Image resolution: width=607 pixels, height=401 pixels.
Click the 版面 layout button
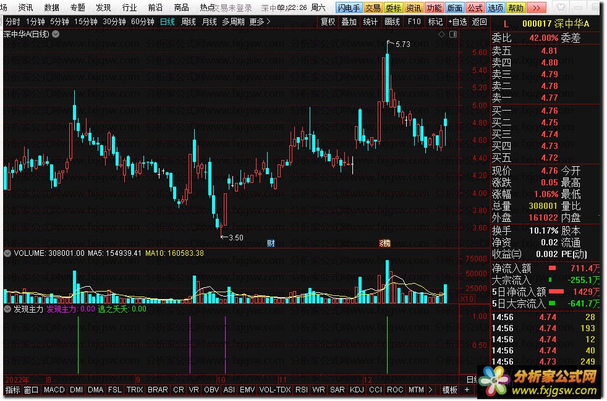(455, 7)
